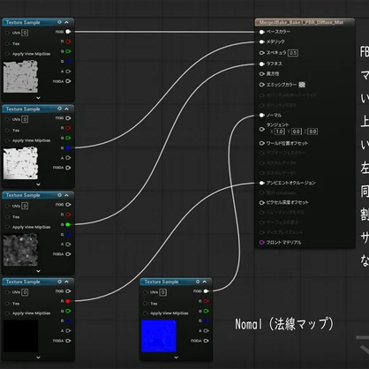The width and height of the screenshot is (369, 369).
Task: Expand bottom chevron of Base Color texture sample
Action: pyautogui.click(x=38, y=98)
